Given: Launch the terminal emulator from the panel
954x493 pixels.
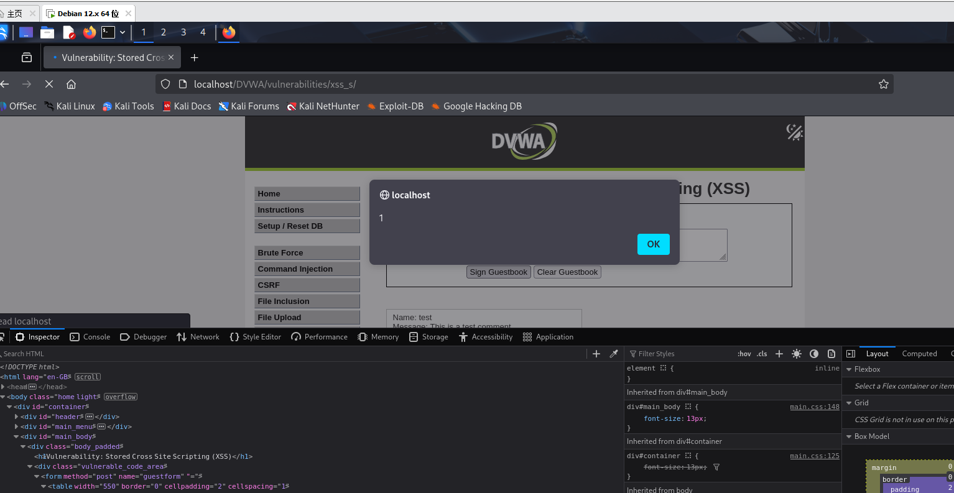Looking at the screenshot, I should point(108,32).
